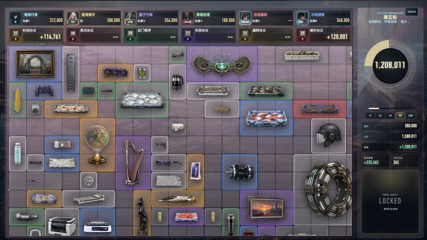Click the 开仓占比 24% stat box
The image size is (427, 240).
pyautogui.click(x=405, y=160)
